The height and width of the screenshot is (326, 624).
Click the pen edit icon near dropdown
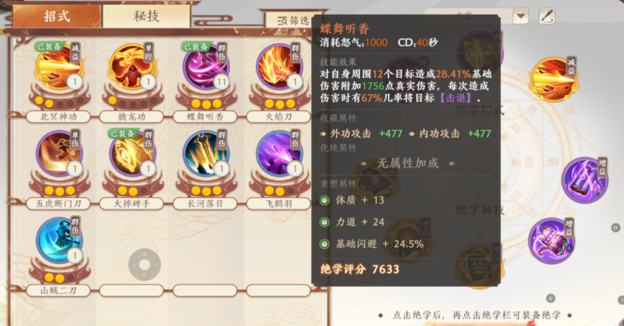coord(547,16)
